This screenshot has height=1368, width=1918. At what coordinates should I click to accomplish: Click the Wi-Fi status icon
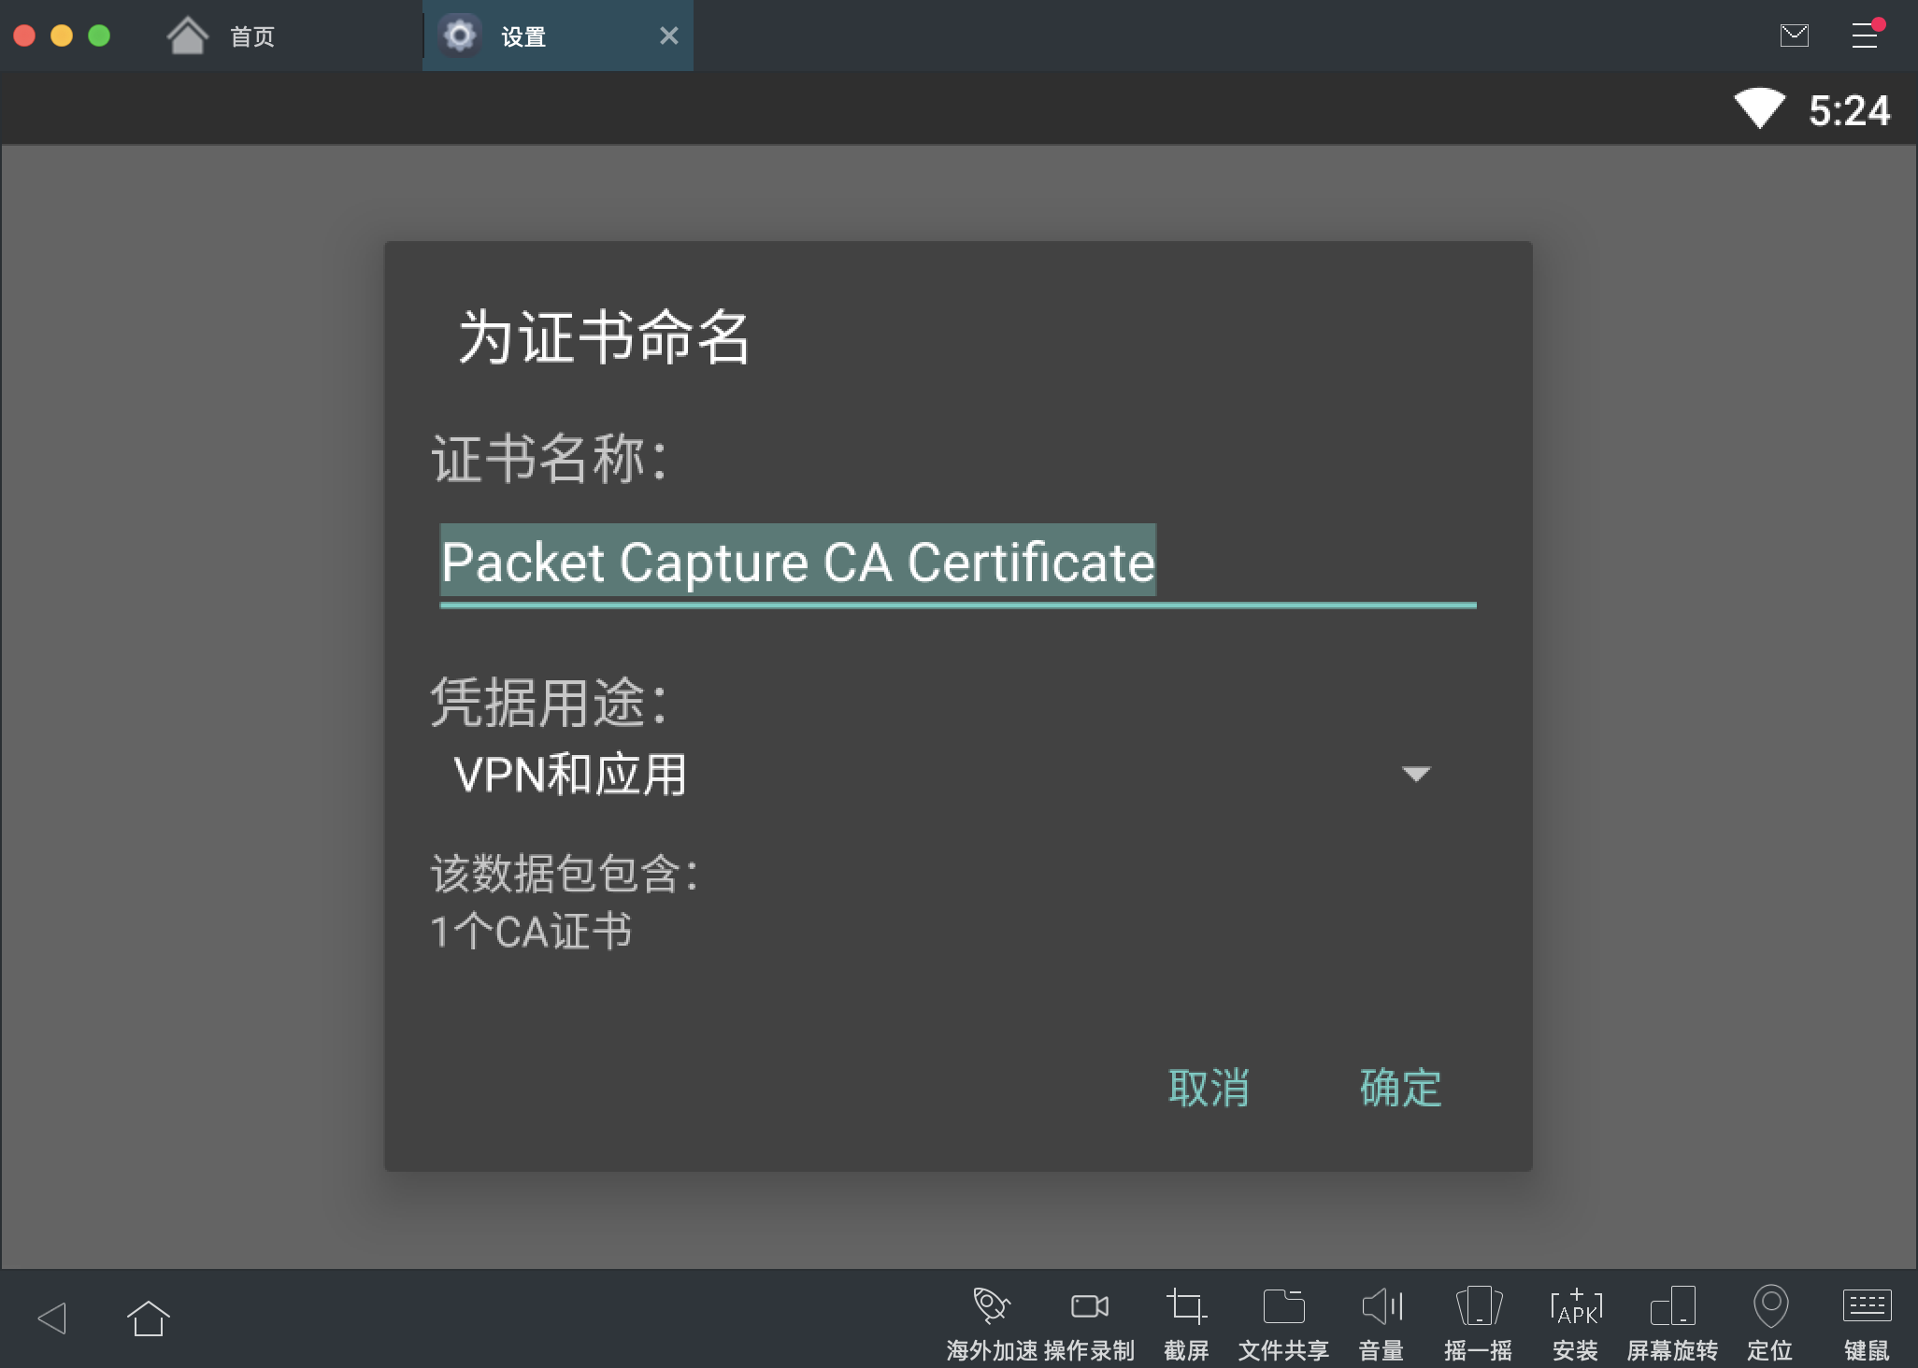click(1760, 109)
